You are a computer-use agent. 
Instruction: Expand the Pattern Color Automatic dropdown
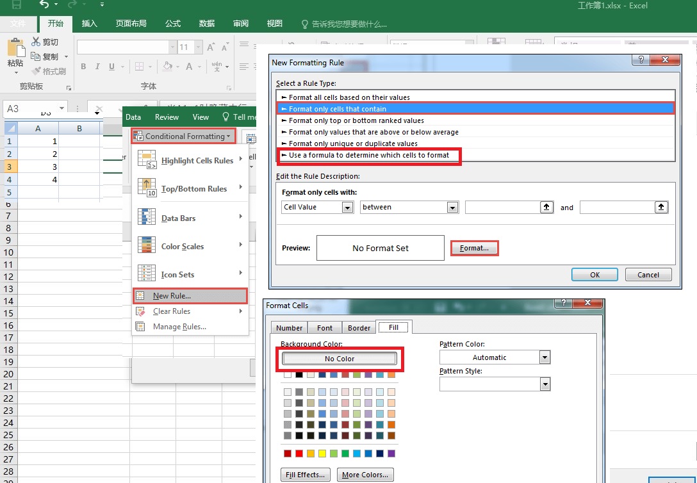(x=545, y=357)
